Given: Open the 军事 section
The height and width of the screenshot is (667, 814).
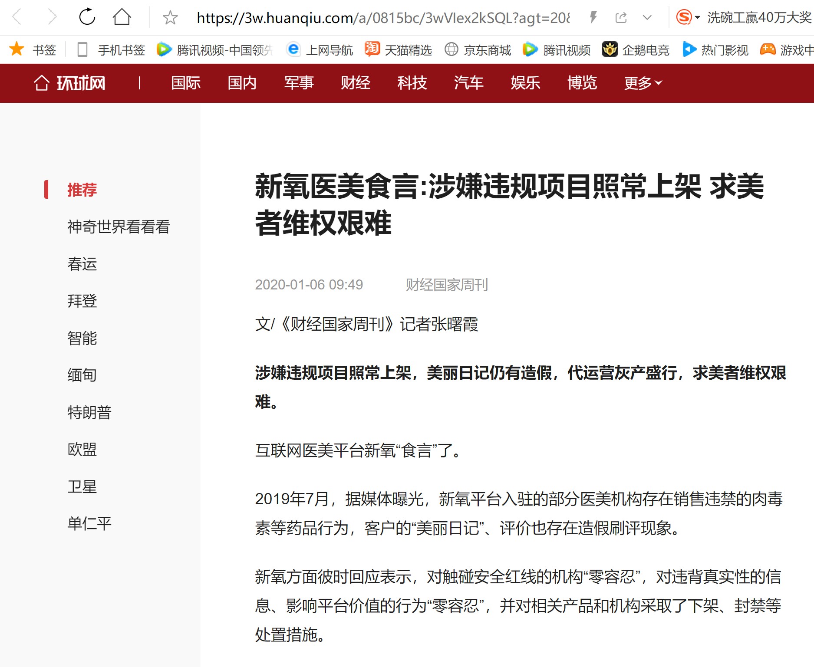Looking at the screenshot, I should tap(299, 83).
